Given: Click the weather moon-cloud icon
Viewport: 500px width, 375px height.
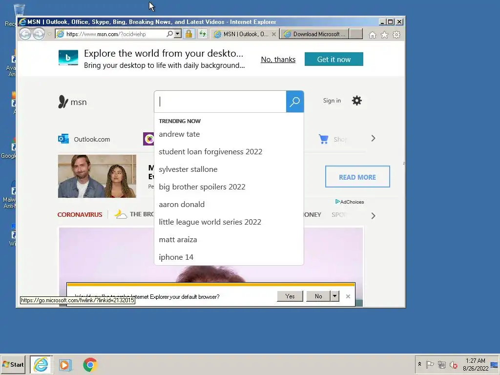Looking at the screenshot, I should [x=121, y=214].
